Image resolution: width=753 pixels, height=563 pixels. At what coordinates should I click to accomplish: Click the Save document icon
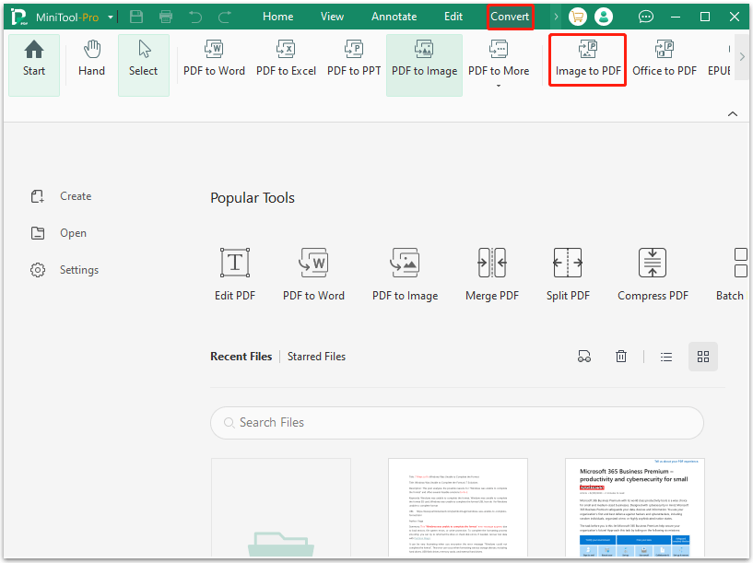pos(136,16)
